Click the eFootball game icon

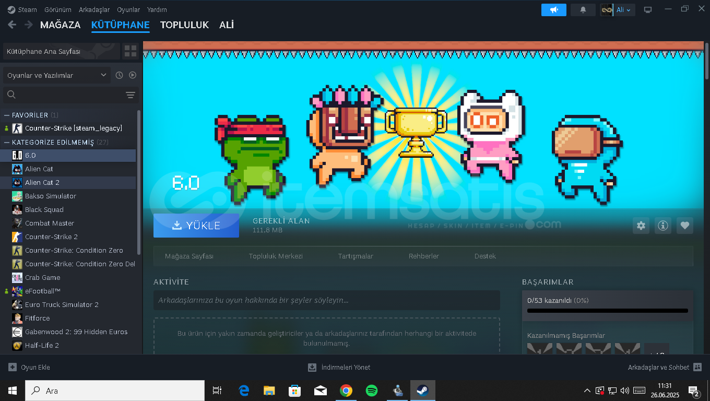coord(17,291)
